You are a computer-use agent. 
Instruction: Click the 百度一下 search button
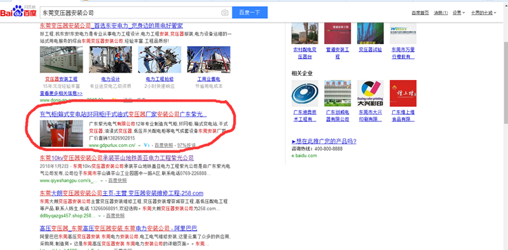coord(250,13)
